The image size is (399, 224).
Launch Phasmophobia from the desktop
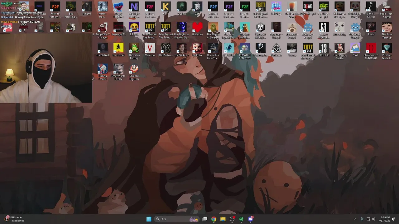261,50
